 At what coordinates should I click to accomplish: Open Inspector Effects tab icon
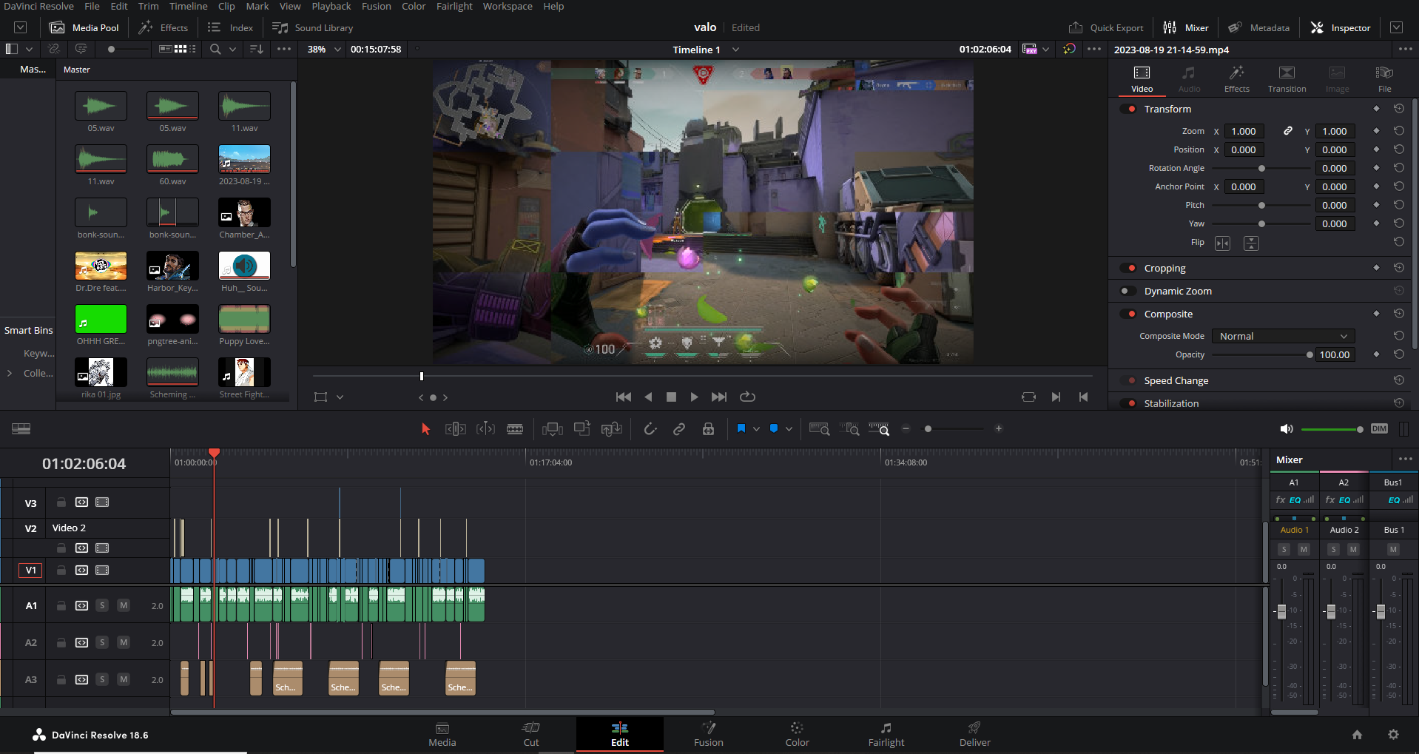pos(1236,78)
